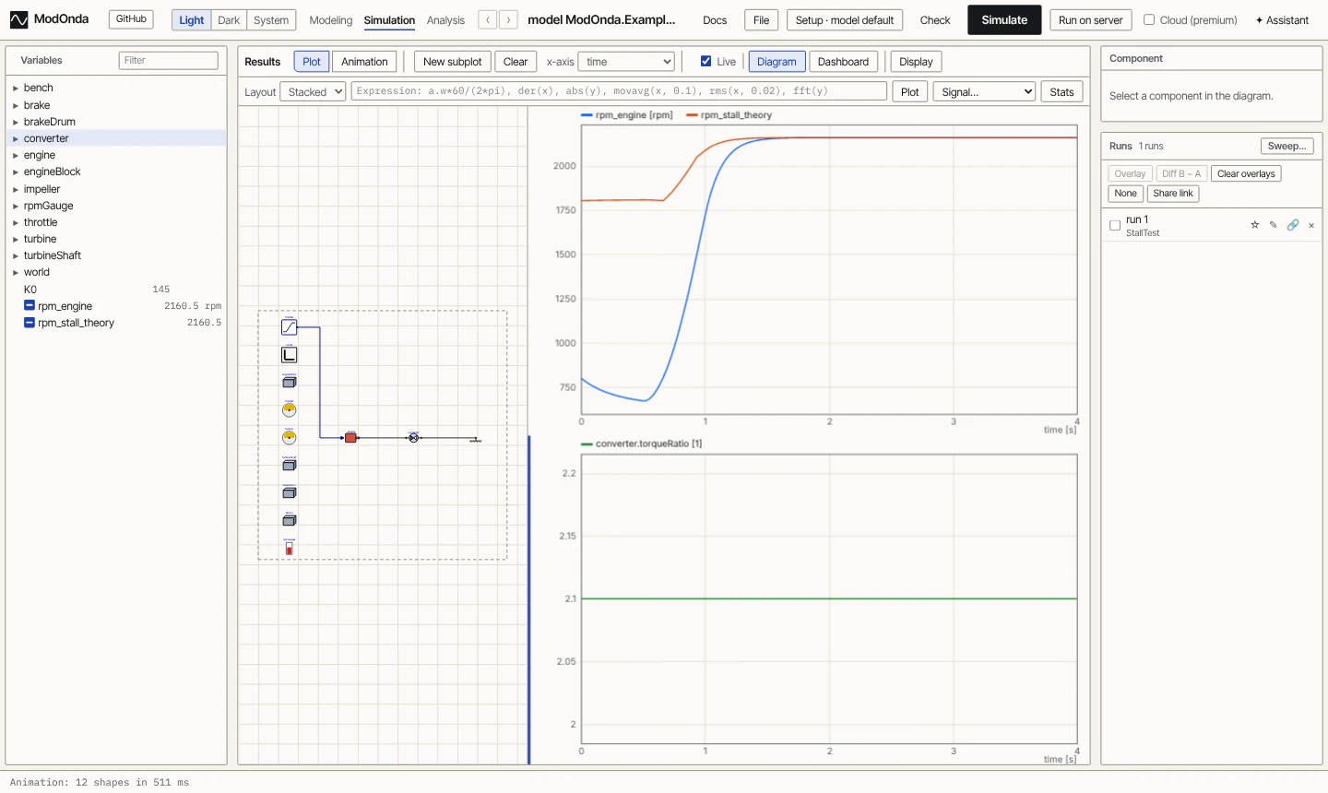Star run 1 as favorite
1328x793 pixels.
(1254, 225)
